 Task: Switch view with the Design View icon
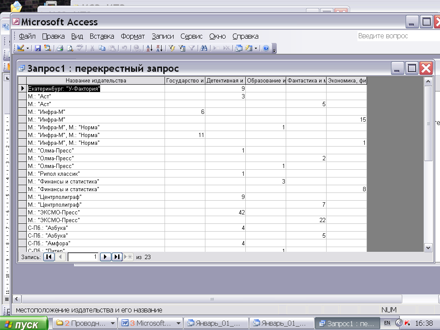(21, 48)
